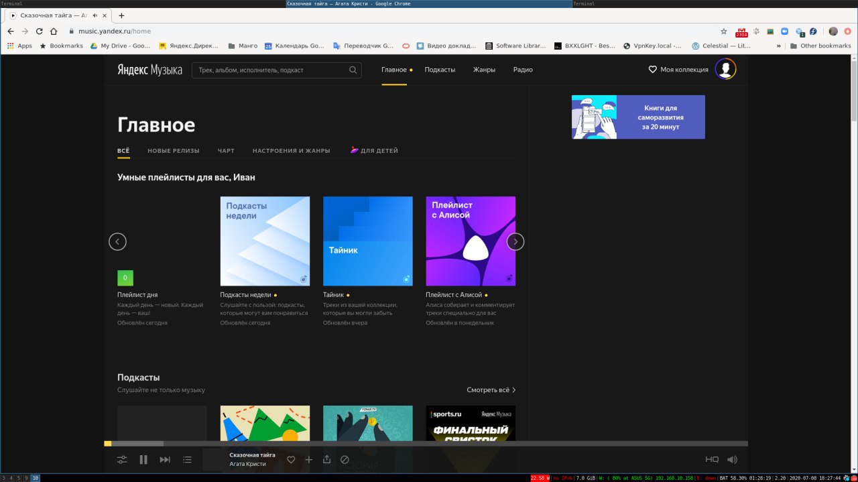The image size is (858, 482).
Task: Mute the tab via audio icon
Action: point(95,15)
